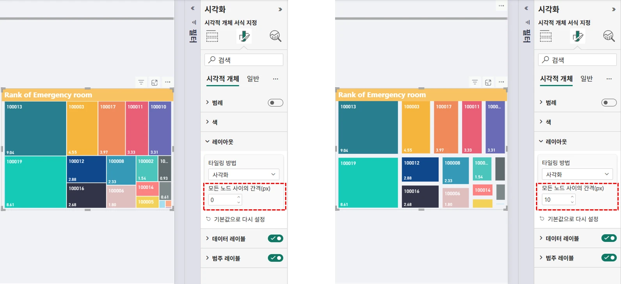Select the format visual paintbrush icon in the right screenshot
This screenshot has width=621, height=284.
pyautogui.click(x=578, y=36)
